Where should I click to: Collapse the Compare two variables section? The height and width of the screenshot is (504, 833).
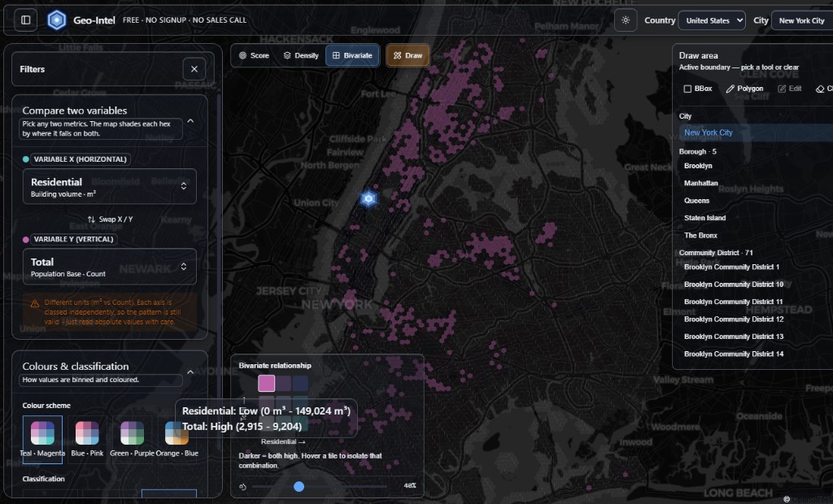pos(190,121)
